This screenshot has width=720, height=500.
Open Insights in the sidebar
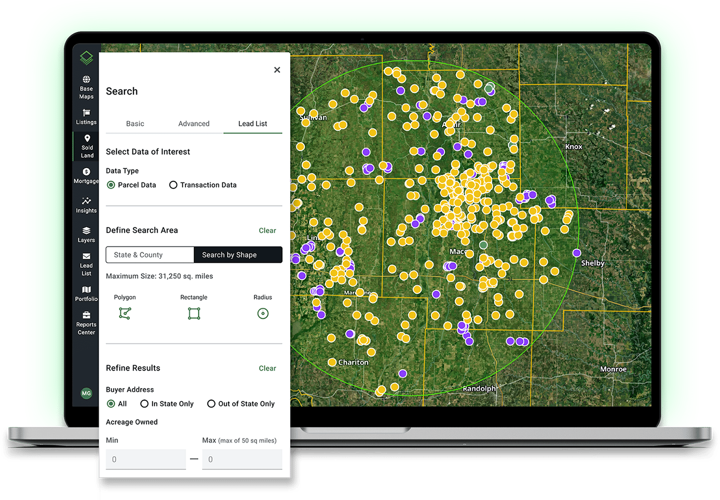(86, 205)
